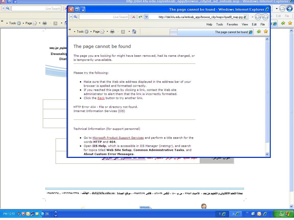Open the address bar history dropdown

(147, 17)
